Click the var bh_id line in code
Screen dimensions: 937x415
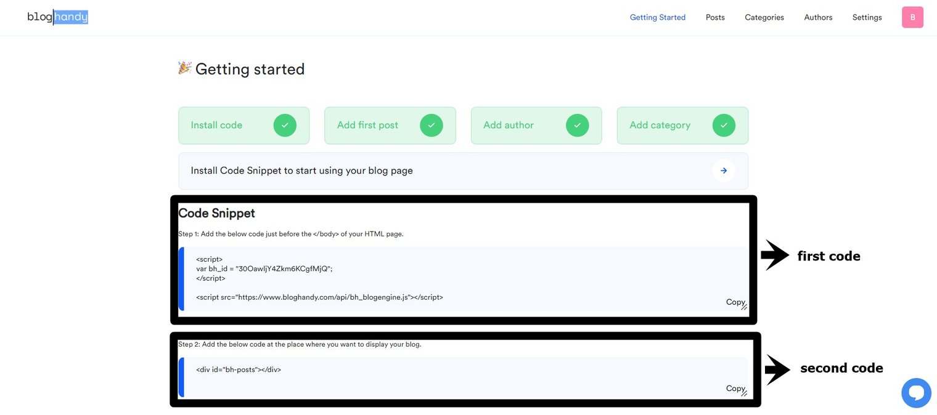264,268
